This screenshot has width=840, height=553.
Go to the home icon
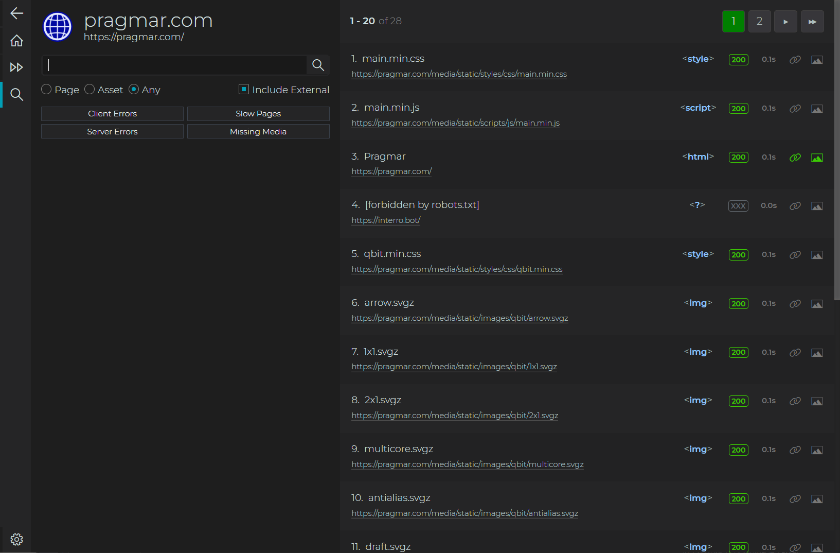(x=16, y=41)
